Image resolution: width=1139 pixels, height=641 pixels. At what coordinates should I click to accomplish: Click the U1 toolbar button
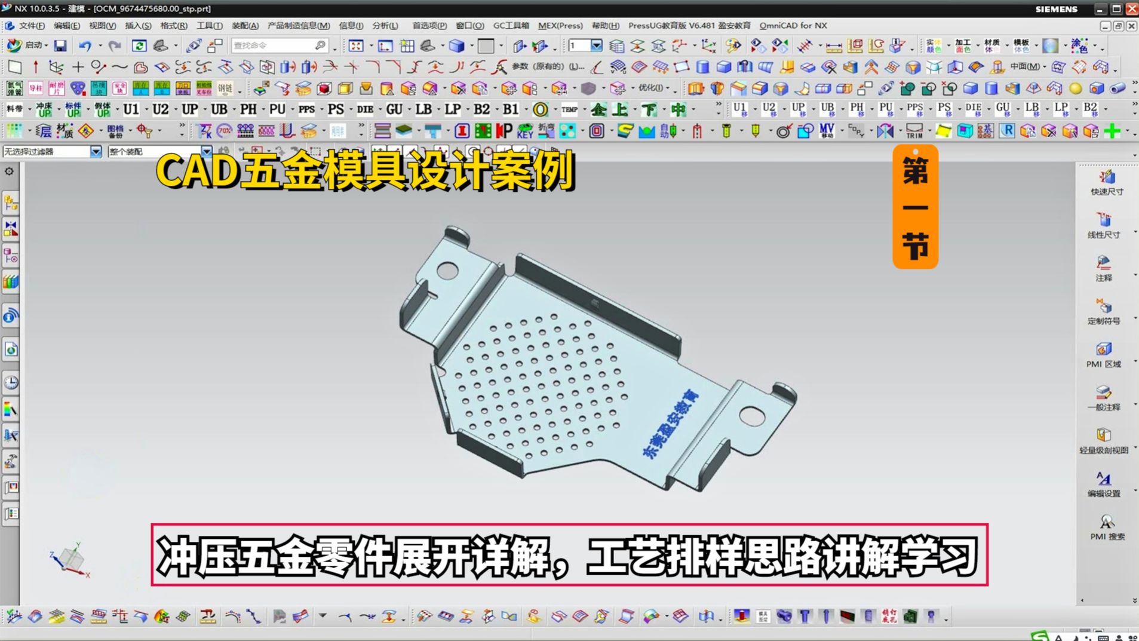(131, 109)
